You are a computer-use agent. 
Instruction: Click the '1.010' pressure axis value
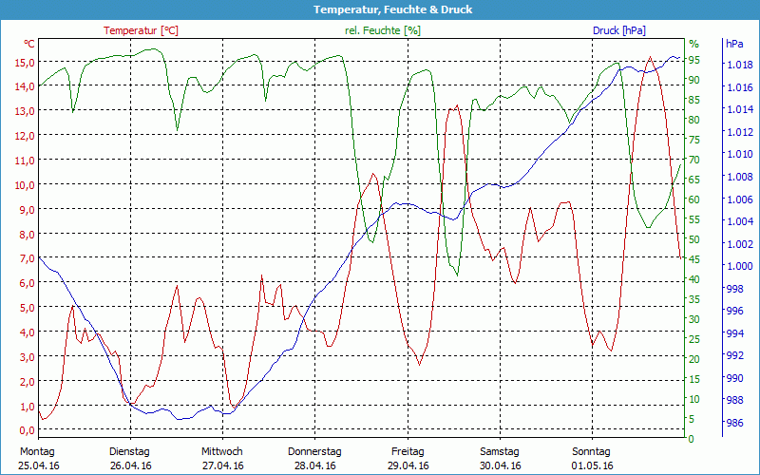click(x=739, y=155)
